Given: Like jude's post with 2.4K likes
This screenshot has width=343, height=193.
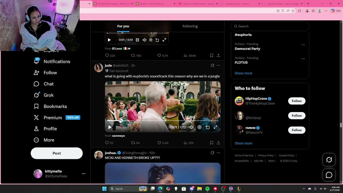Looking at the screenshot, I should [163, 143].
